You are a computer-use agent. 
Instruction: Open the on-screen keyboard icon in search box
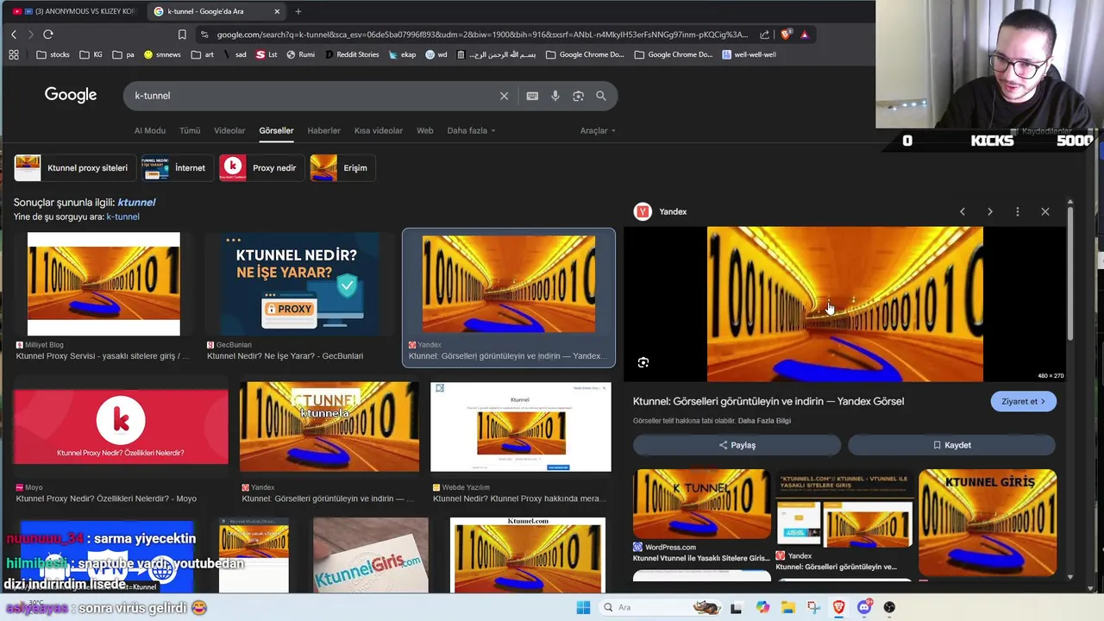[532, 96]
